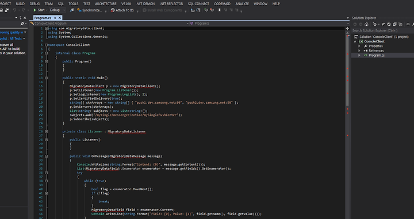414x219 pixels.
Task: Open the Debug configuration dropdown
Action: point(57,10)
